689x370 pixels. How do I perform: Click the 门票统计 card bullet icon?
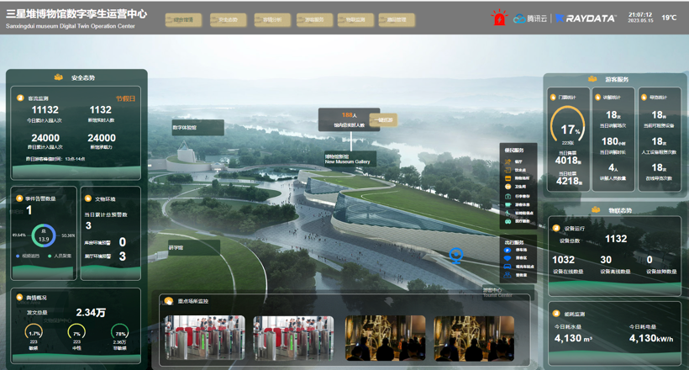[x=553, y=97]
